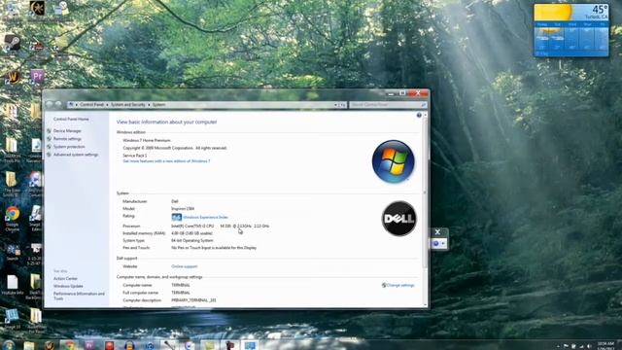Open dropdown arrow on floating widget
Screen dimensions: 622x350
[x=443, y=243]
